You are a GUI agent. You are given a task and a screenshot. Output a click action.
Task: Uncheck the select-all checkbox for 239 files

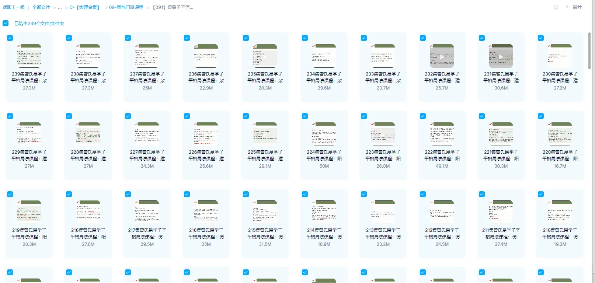(x=6, y=23)
